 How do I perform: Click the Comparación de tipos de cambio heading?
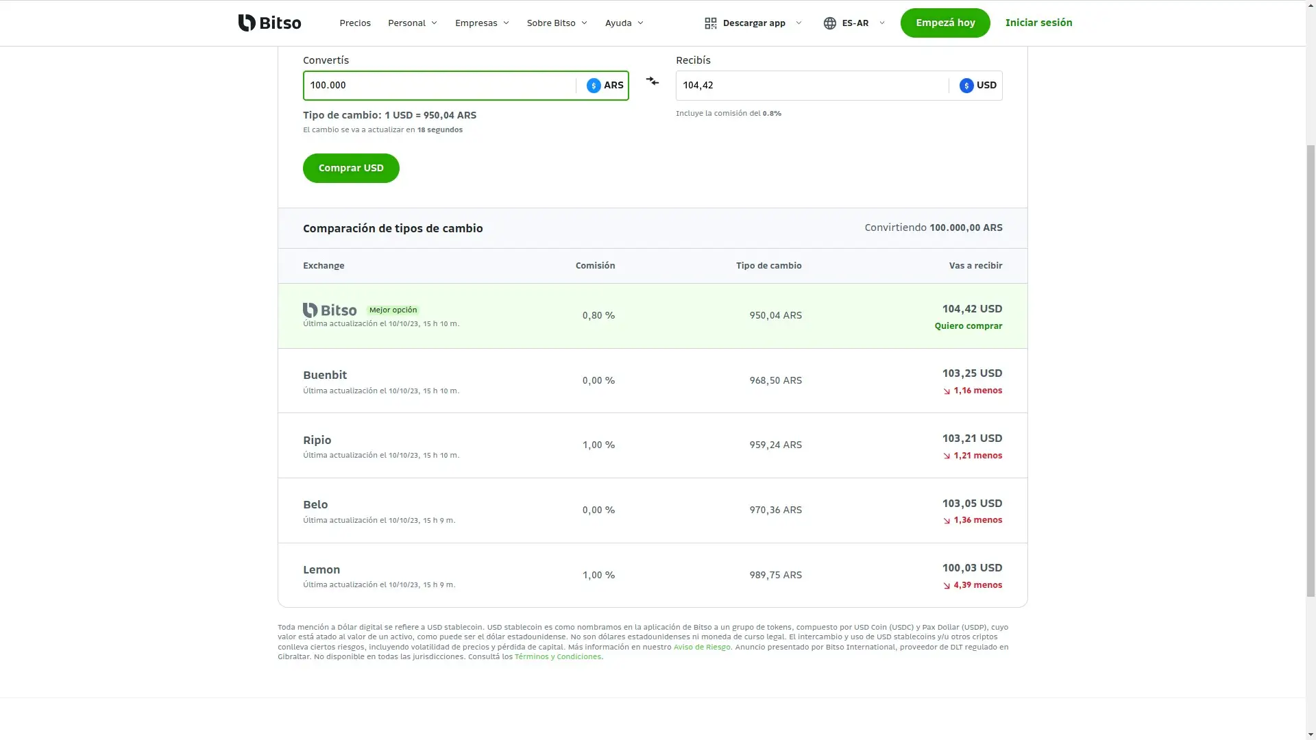point(393,228)
